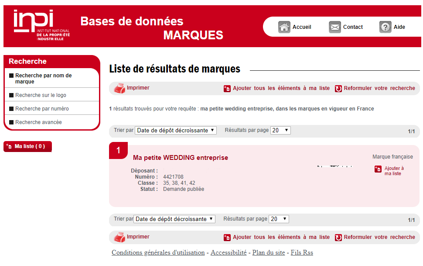
Task: Click top 'Reformuler votre recherche' link
Action: (379, 88)
